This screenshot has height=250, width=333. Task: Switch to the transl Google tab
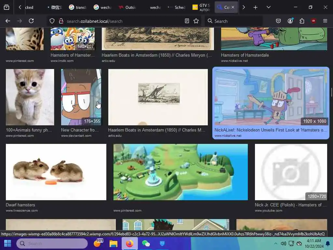point(77,7)
